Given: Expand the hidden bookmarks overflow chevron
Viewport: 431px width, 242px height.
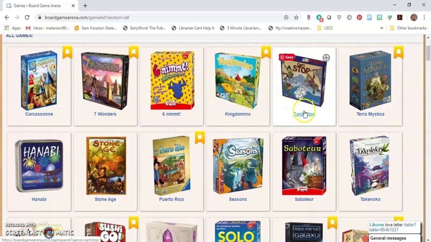Looking at the screenshot, I should pyautogui.click(x=382, y=28).
